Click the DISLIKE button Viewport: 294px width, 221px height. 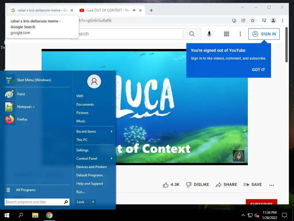[x=198, y=185]
